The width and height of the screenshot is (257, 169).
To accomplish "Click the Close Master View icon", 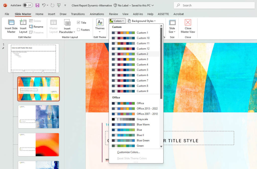I will pos(188,22).
